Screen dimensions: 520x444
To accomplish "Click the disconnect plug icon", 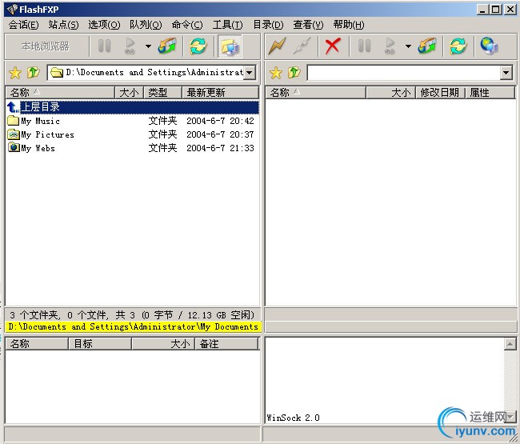I will 302,46.
